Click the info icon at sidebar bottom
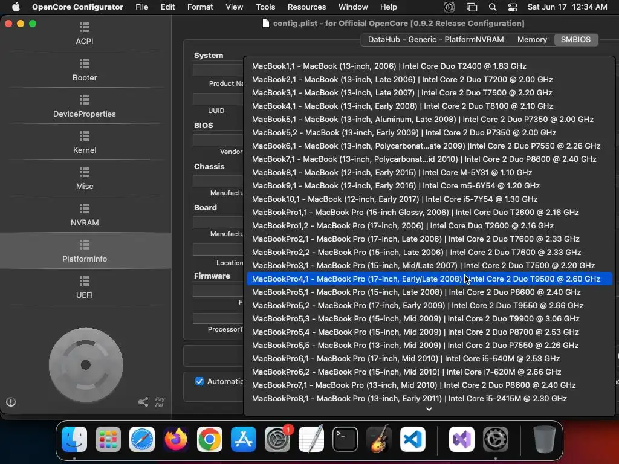619x464 pixels. coord(11,402)
